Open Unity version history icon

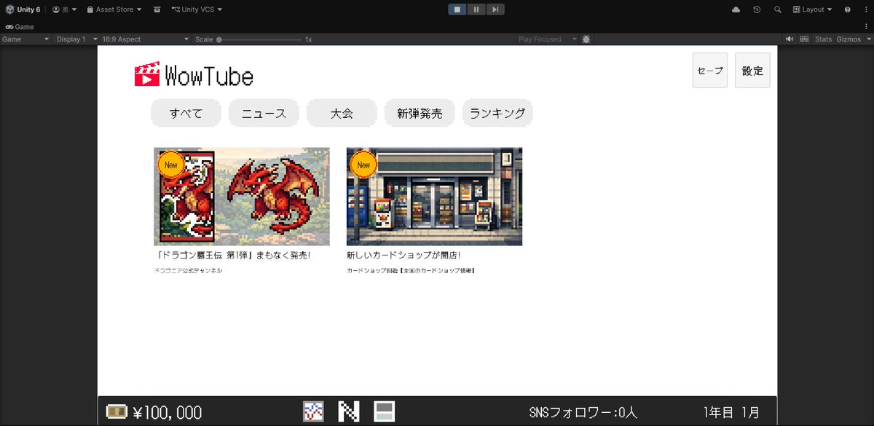point(756,9)
